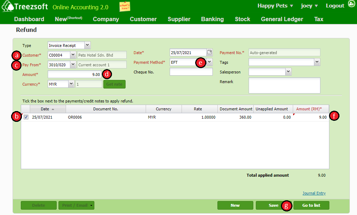Screen dimensions: 357x215
Task: Click the Go to list button
Action: click(x=311, y=205)
